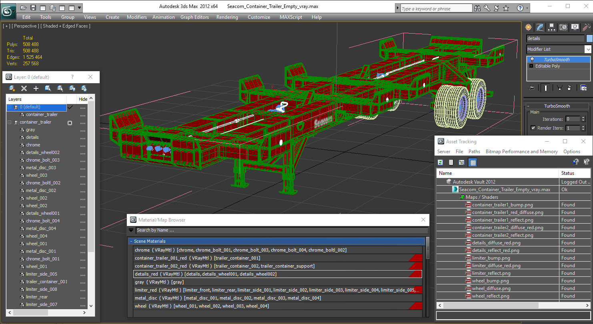Open Paths menu in Asset Tracking

coord(474,152)
